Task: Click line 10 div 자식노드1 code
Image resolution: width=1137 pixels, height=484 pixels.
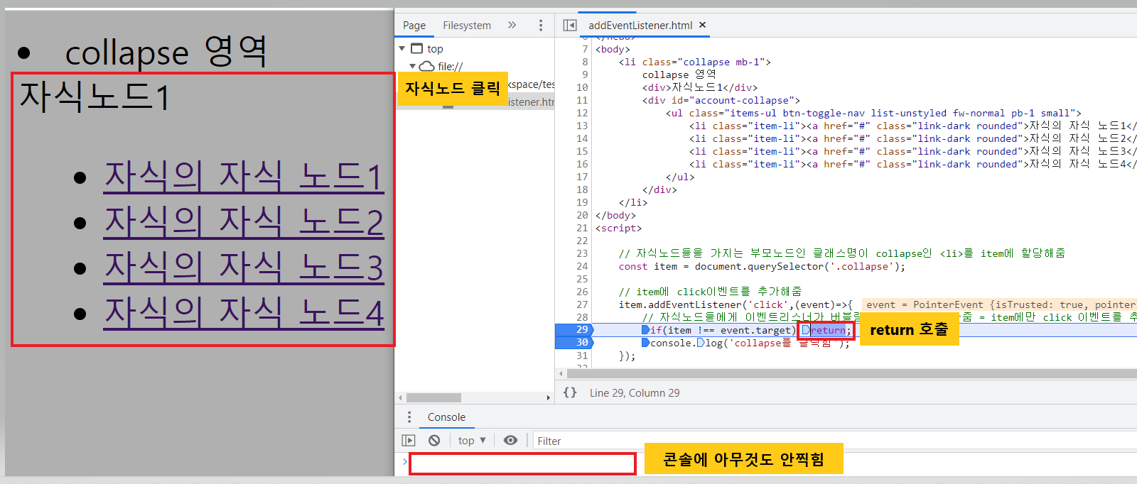Action: 700,87
